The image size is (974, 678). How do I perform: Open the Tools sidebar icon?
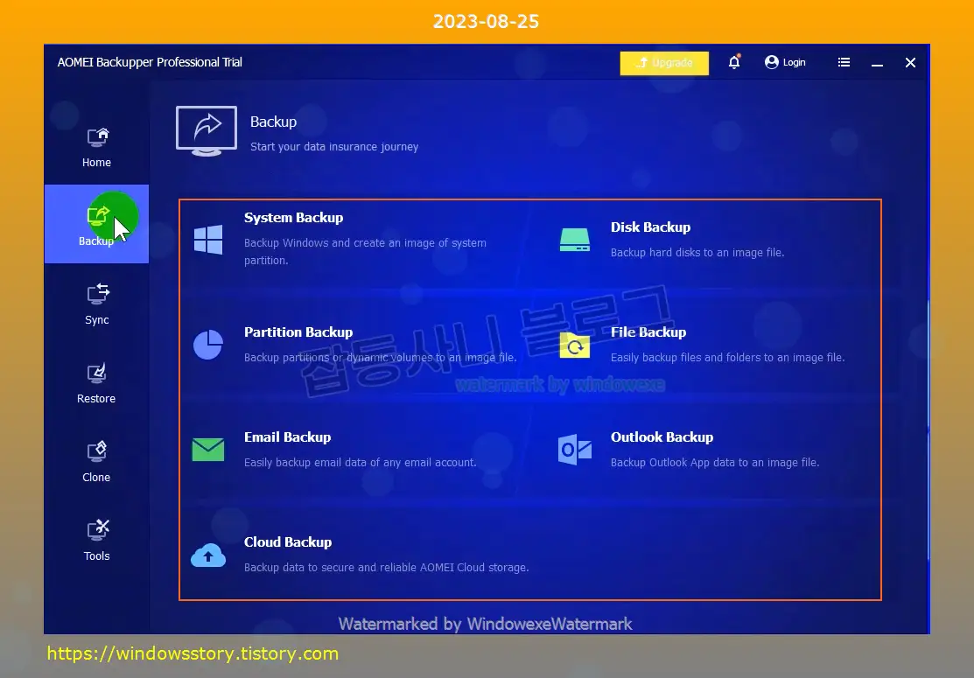pos(97,530)
